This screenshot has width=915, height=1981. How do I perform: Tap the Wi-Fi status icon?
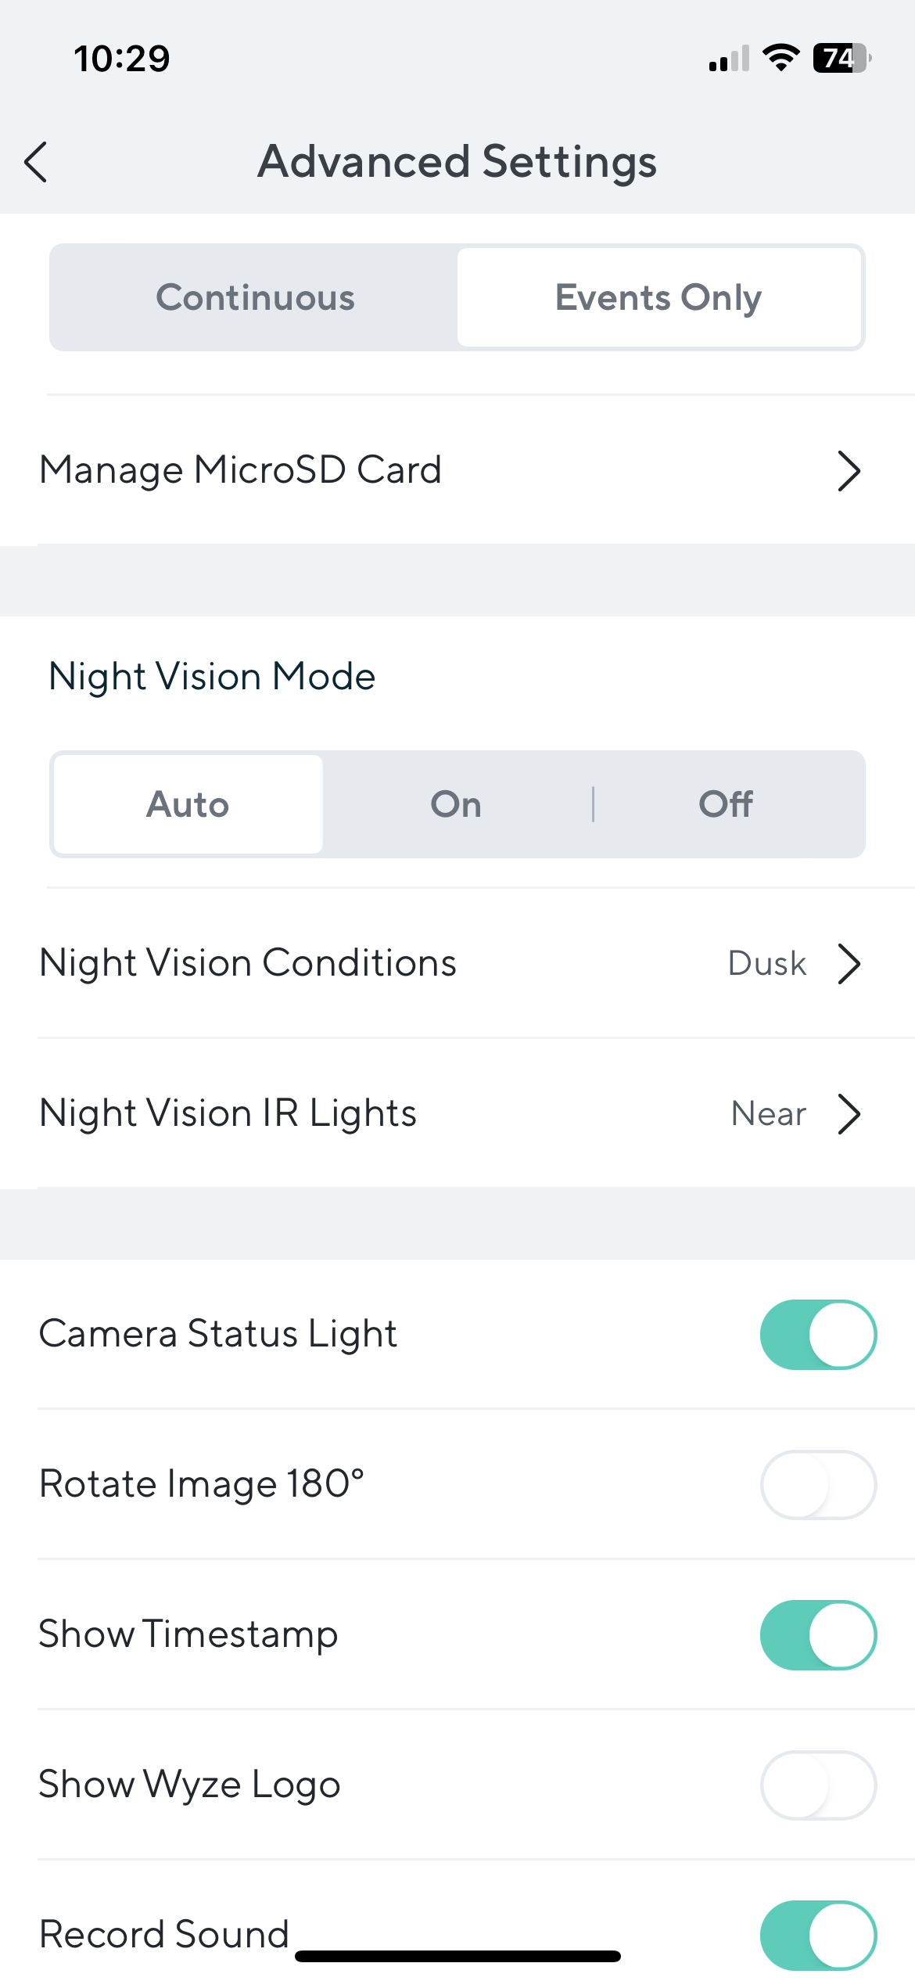click(x=780, y=58)
